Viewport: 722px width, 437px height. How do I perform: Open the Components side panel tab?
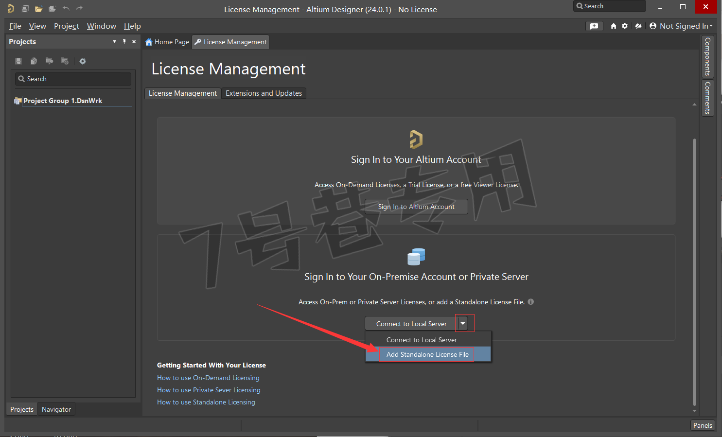(x=707, y=56)
